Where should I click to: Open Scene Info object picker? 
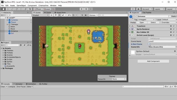click(176, 47)
